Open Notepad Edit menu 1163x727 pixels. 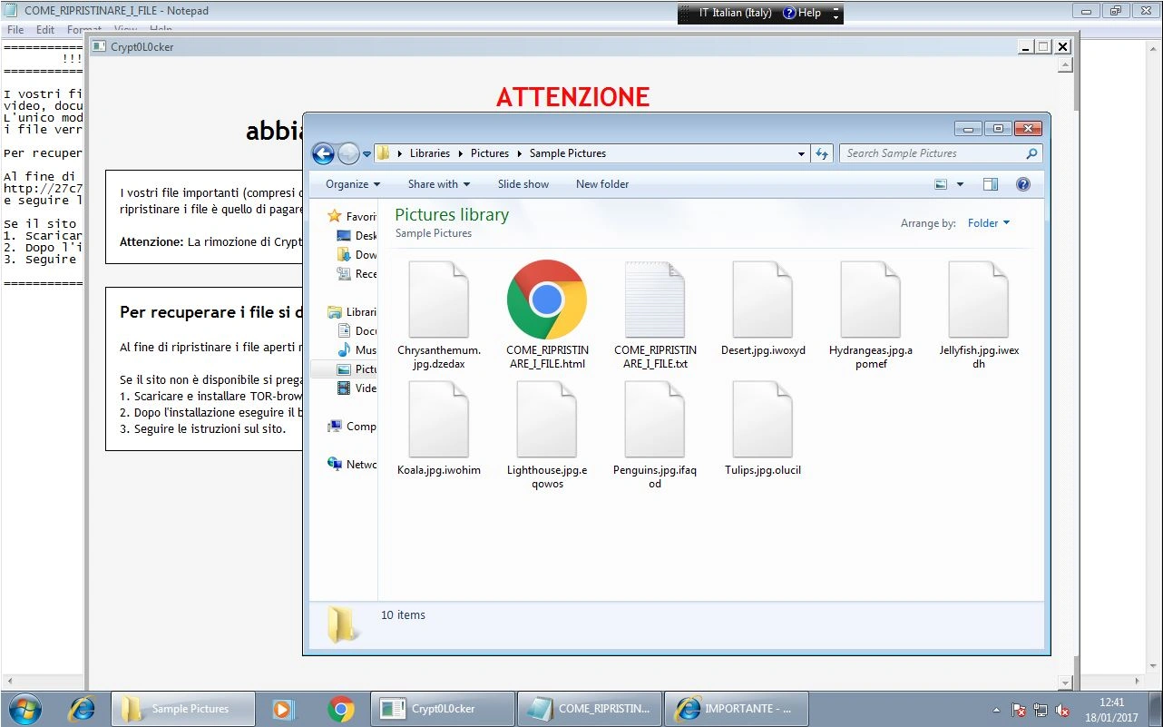[45, 30]
